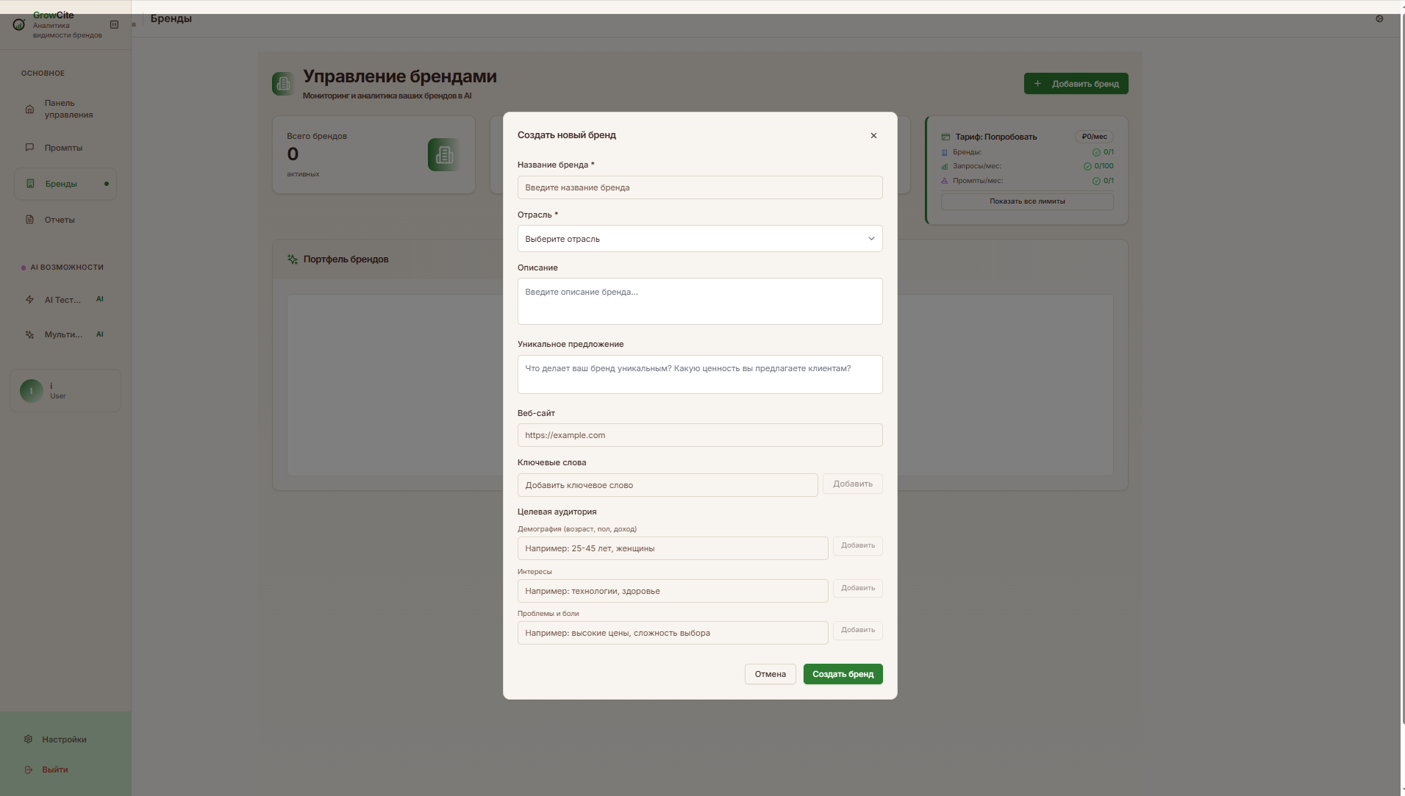Go to Промпты in the sidebar

63,148
